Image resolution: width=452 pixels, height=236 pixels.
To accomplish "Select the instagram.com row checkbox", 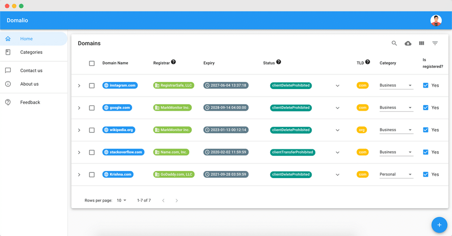I will pyautogui.click(x=92, y=86).
